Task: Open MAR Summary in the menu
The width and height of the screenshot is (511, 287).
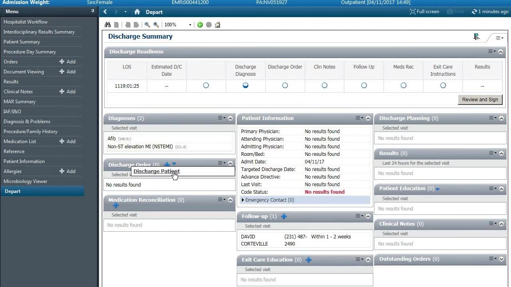Action: [20, 102]
